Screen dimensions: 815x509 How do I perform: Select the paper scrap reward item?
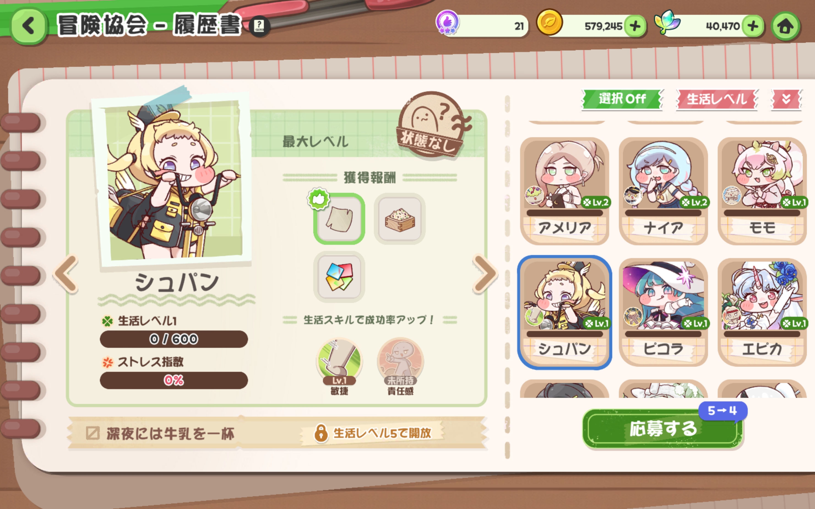pyautogui.click(x=339, y=219)
